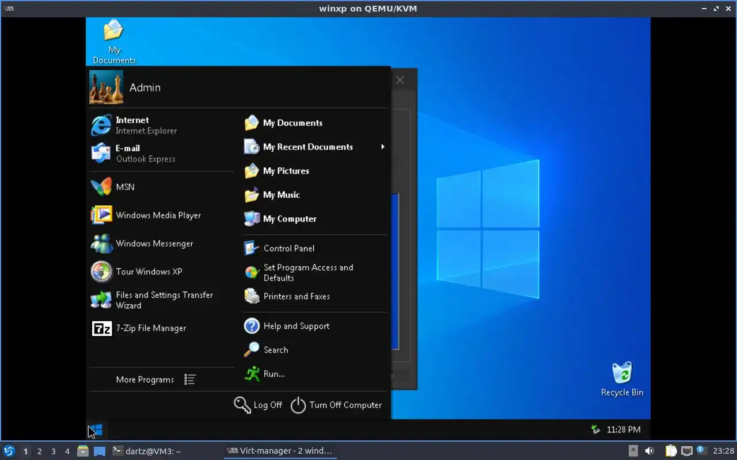Expand My Recent Documents submenu arrow
The width and height of the screenshot is (737, 460).
[x=382, y=147]
